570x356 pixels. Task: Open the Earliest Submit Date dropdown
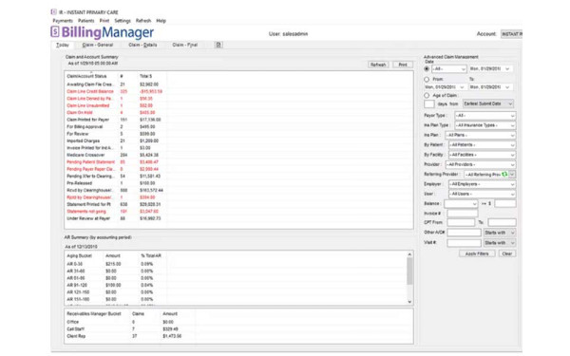[x=488, y=103]
